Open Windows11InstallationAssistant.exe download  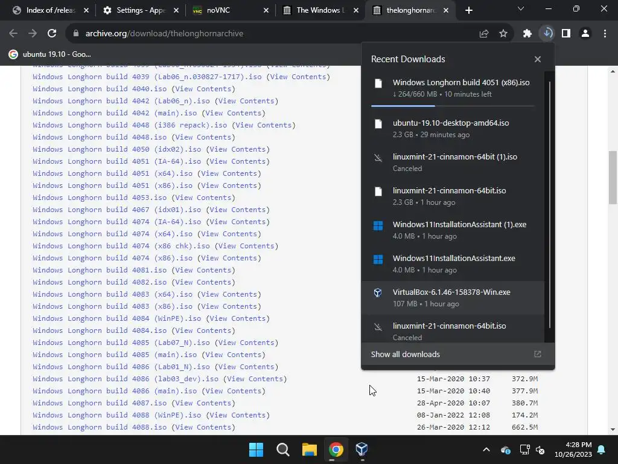453,264
